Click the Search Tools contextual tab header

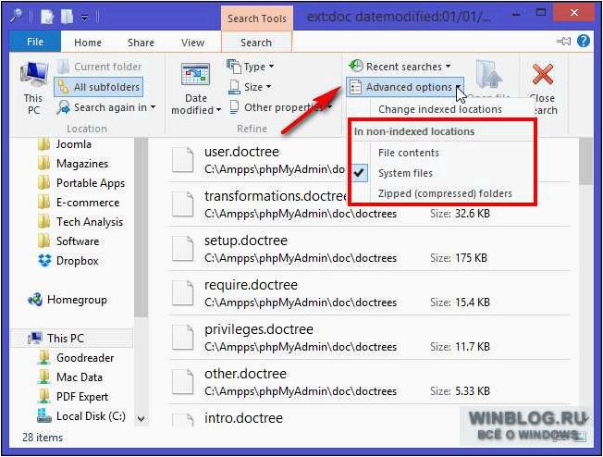point(257,19)
